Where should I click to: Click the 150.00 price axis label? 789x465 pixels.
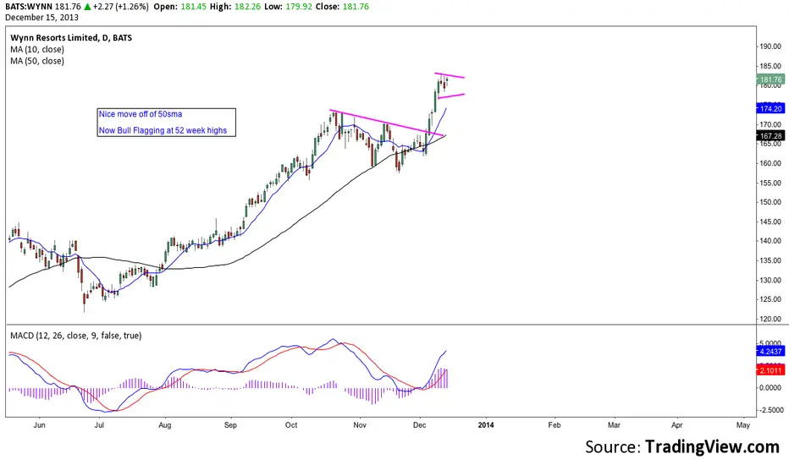click(770, 202)
